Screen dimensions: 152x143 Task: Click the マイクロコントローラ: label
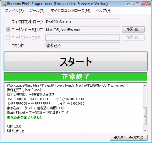[x=28, y=22]
